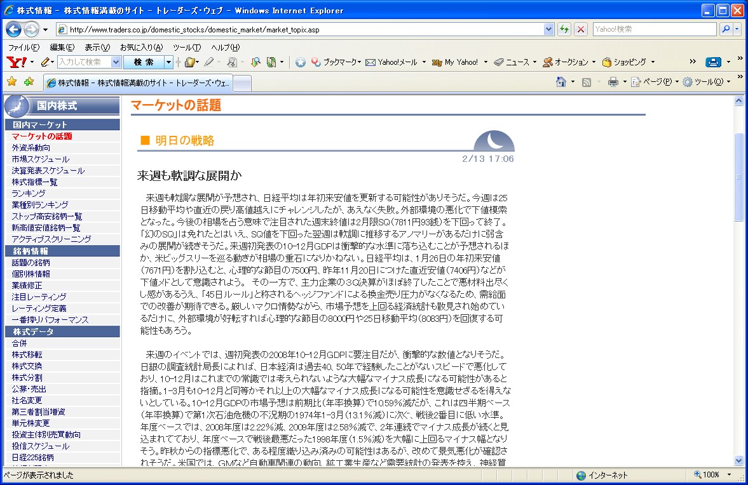
Task: Open a new blank tab
Action: pos(242,83)
